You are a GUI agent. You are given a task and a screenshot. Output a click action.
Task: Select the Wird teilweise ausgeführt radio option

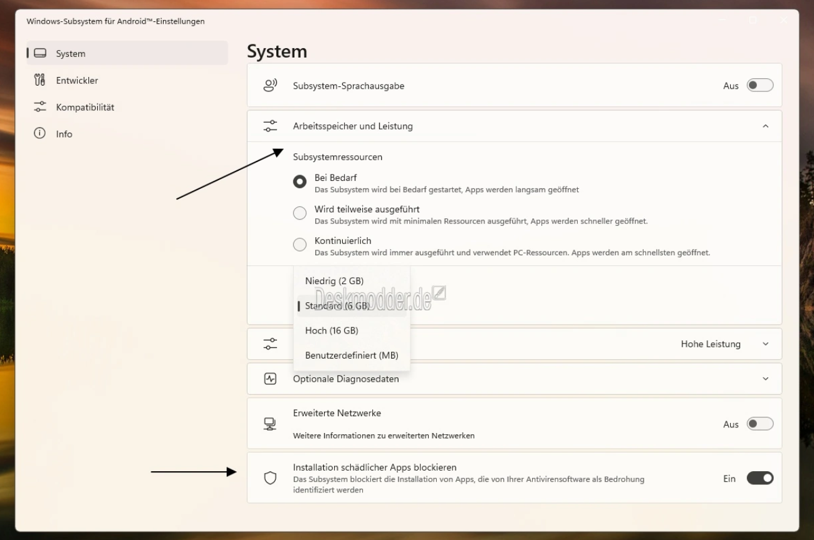[x=300, y=213]
